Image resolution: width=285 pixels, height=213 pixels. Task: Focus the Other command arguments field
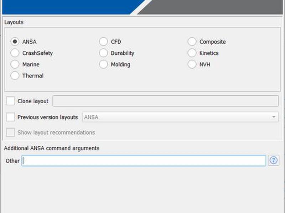[x=144, y=160]
